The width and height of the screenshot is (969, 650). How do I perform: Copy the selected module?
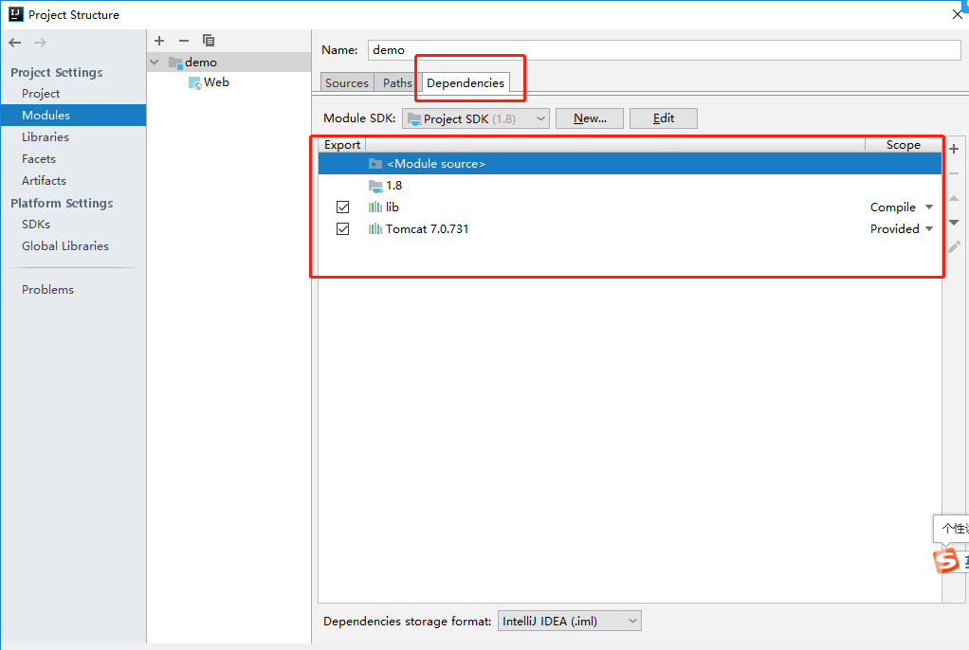click(x=209, y=41)
